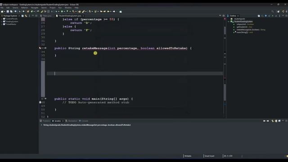Toggle the Sort button in Outline toolbar
Image resolution: width=288 pixels, height=162 pixels.
tap(262, 16)
